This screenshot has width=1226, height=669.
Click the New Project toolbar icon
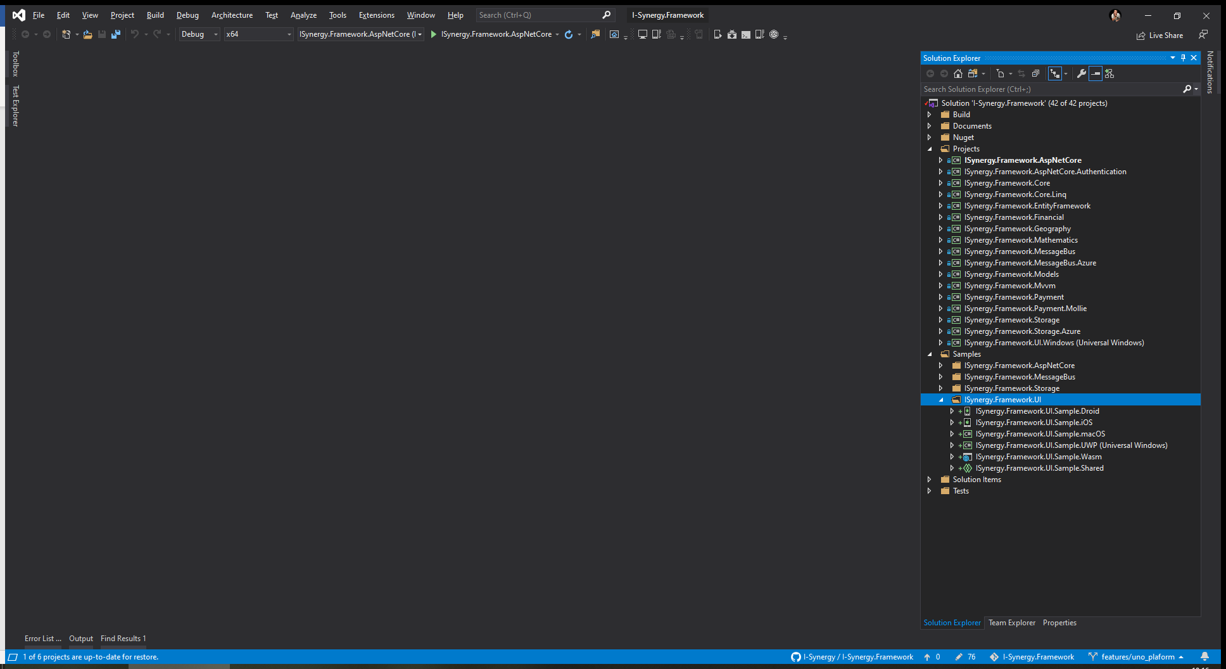(x=66, y=34)
